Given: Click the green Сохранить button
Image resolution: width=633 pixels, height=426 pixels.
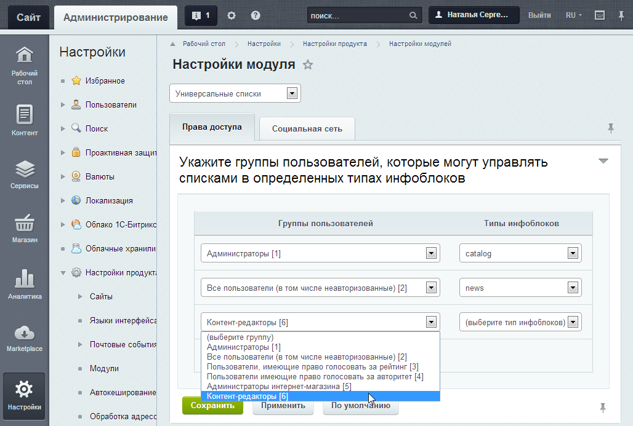Looking at the screenshot, I should [x=212, y=406].
